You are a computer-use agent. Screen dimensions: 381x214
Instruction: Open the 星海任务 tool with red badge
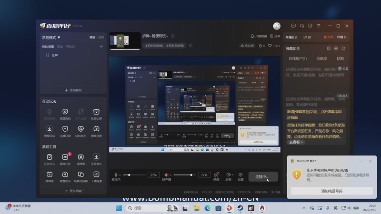click(65, 159)
